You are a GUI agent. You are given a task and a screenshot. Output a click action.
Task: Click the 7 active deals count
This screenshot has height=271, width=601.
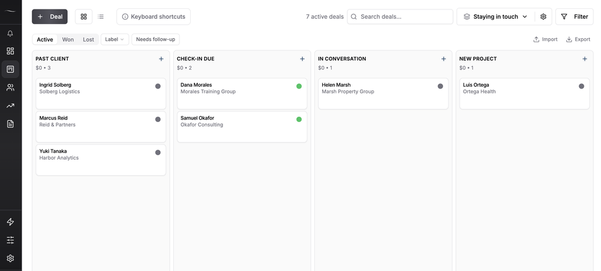coord(325,16)
